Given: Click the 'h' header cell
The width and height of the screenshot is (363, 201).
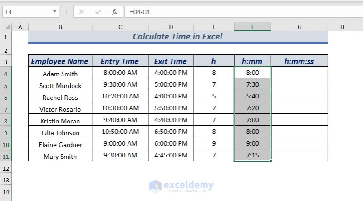Looking at the screenshot, I should click(x=214, y=61).
